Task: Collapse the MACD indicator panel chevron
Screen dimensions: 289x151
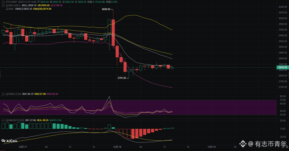Action: click(x=3, y=121)
